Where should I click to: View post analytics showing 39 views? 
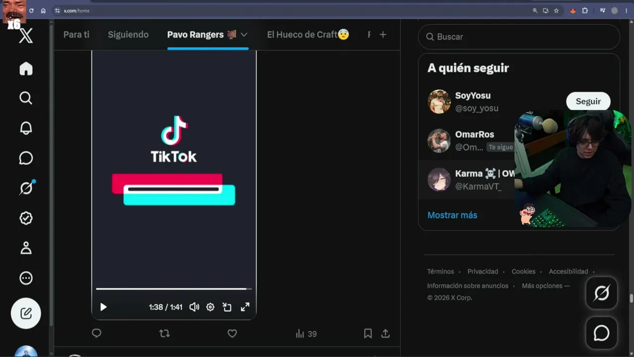(306, 334)
